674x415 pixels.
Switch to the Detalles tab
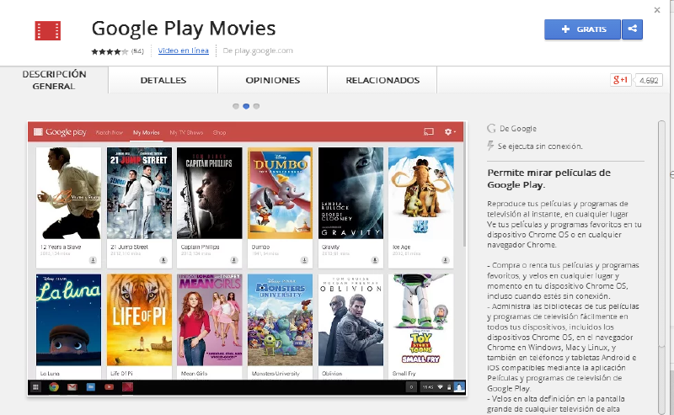(x=163, y=80)
